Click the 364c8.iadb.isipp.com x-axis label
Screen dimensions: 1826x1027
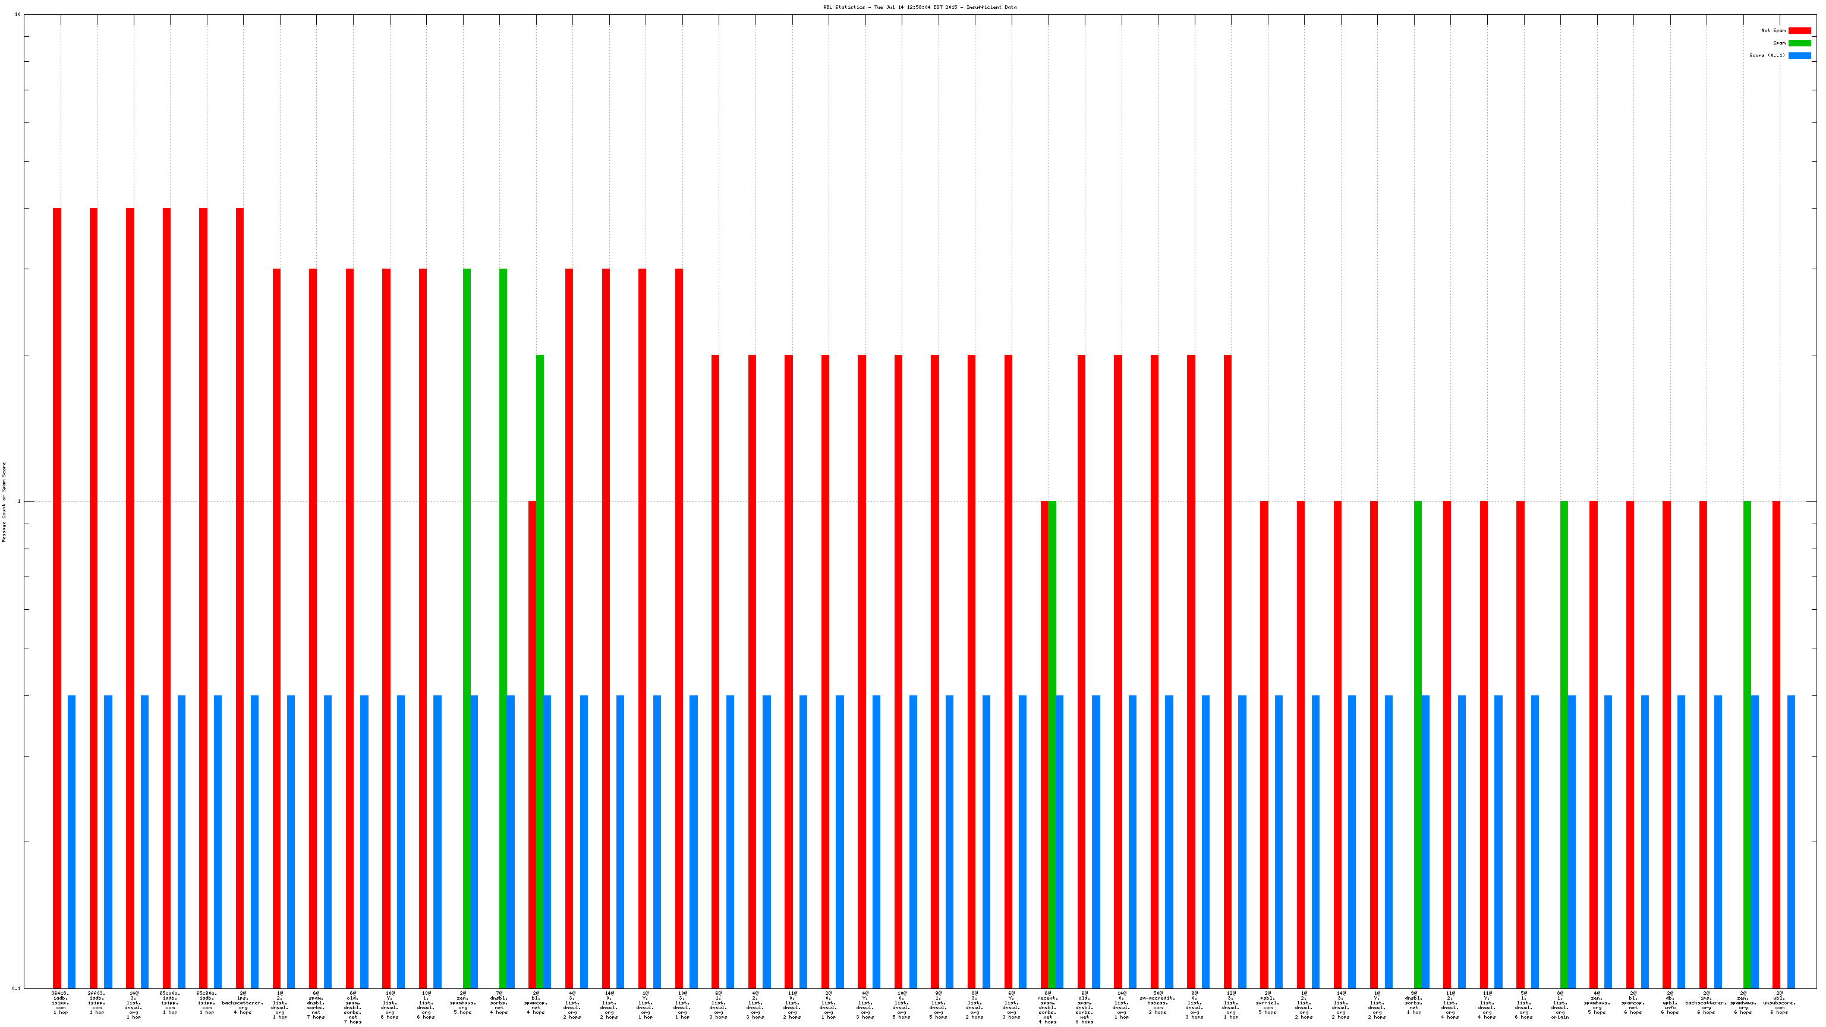(x=61, y=1003)
